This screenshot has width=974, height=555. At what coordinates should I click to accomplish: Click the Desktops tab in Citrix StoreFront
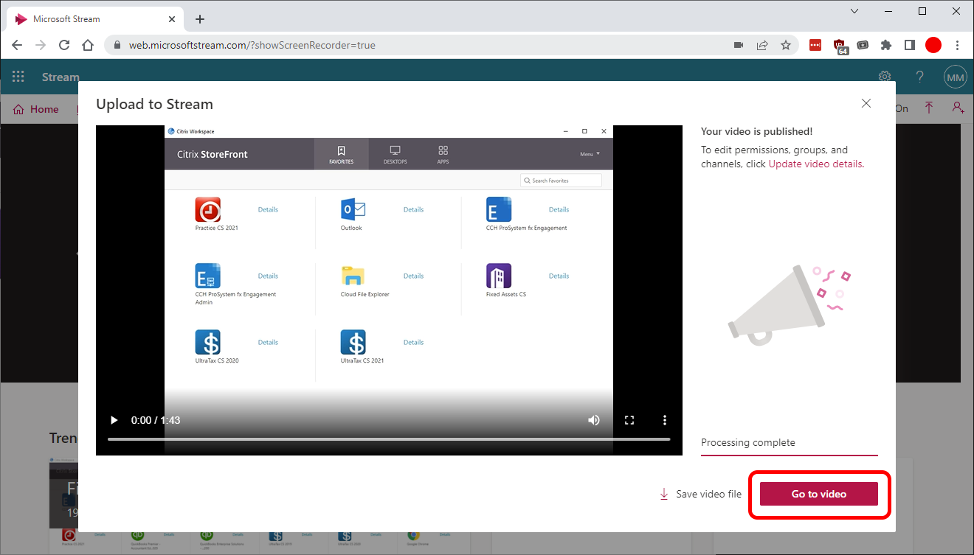pos(395,154)
